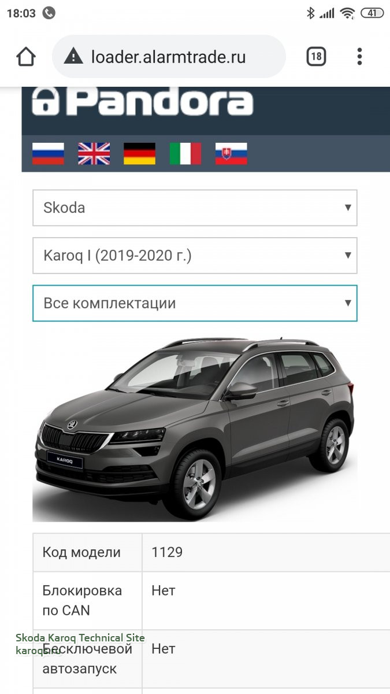Tap the Skoda Karoq car image
Image resolution: width=390 pixels, height=694 pixels.
pos(195,427)
